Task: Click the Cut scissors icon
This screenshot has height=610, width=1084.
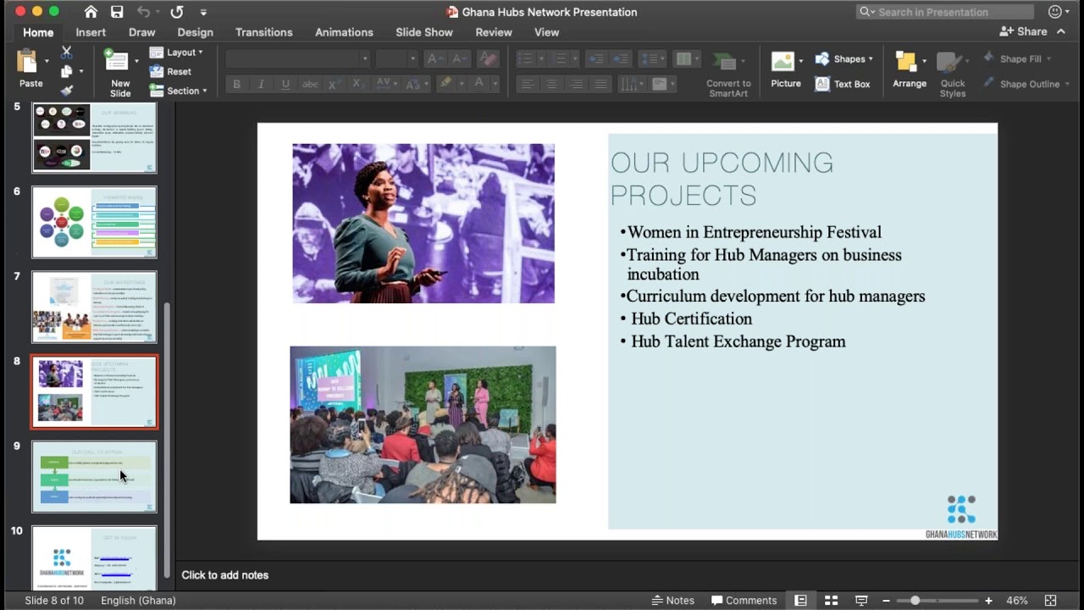Action: click(x=66, y=53)
